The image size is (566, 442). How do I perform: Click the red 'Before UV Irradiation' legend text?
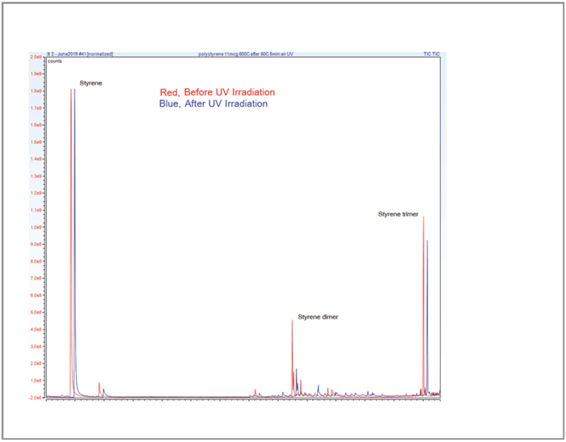click(x=218, y=92)
